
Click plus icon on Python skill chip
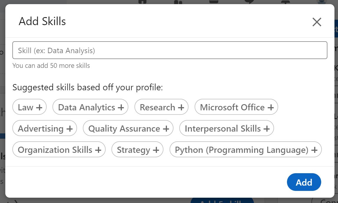click(x=314, y=150)
